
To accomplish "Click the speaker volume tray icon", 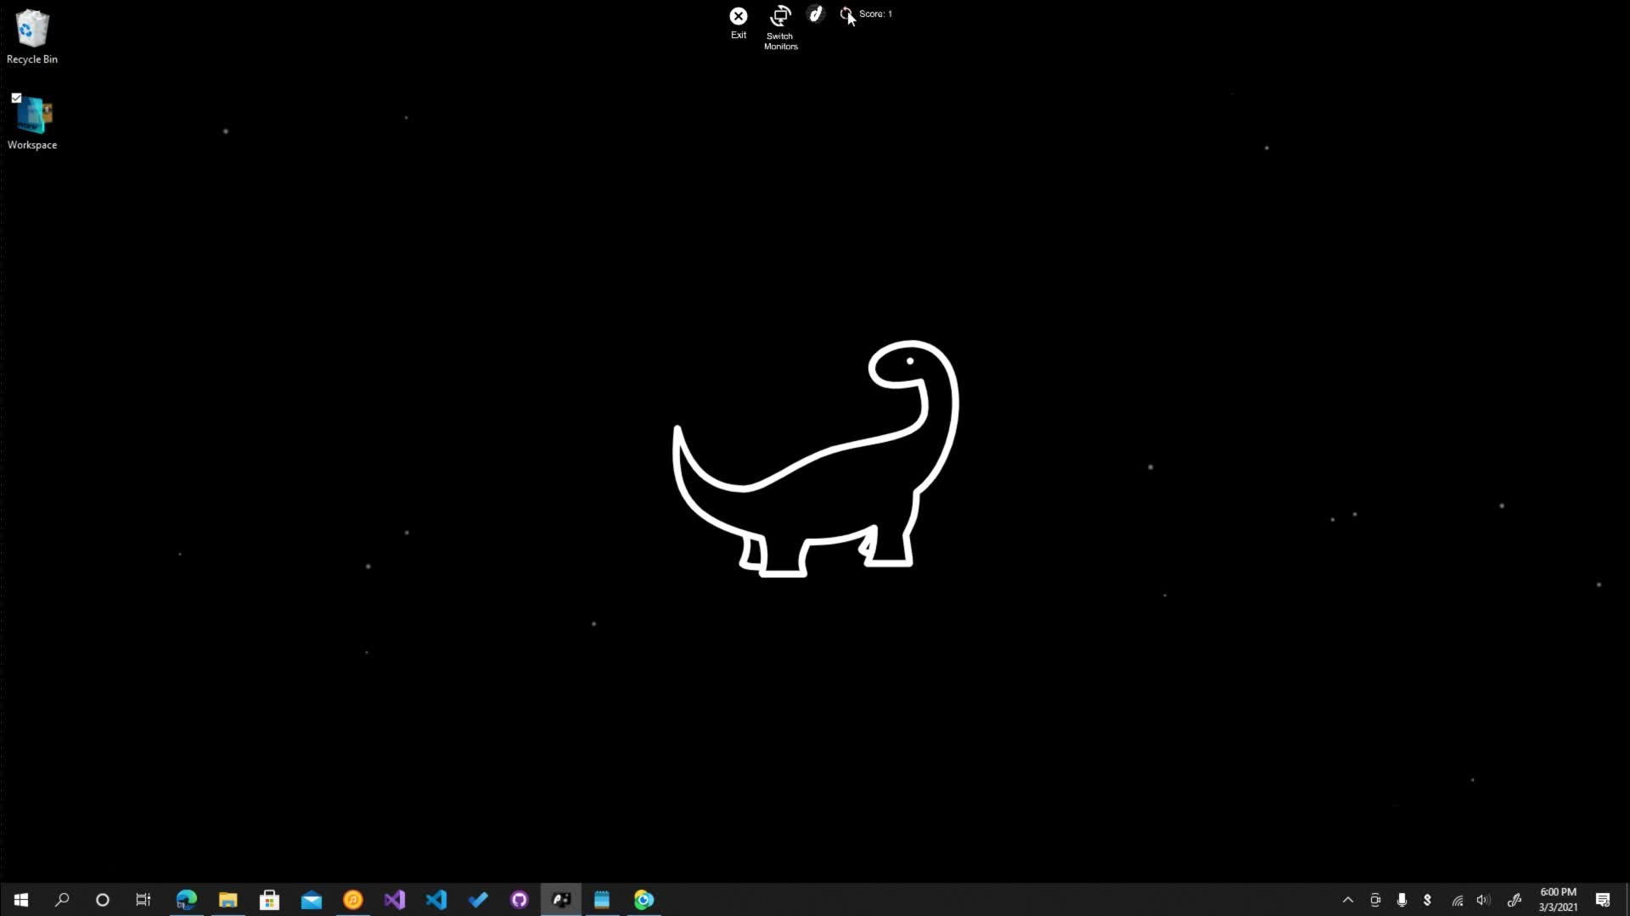I will pos(1483,900).
